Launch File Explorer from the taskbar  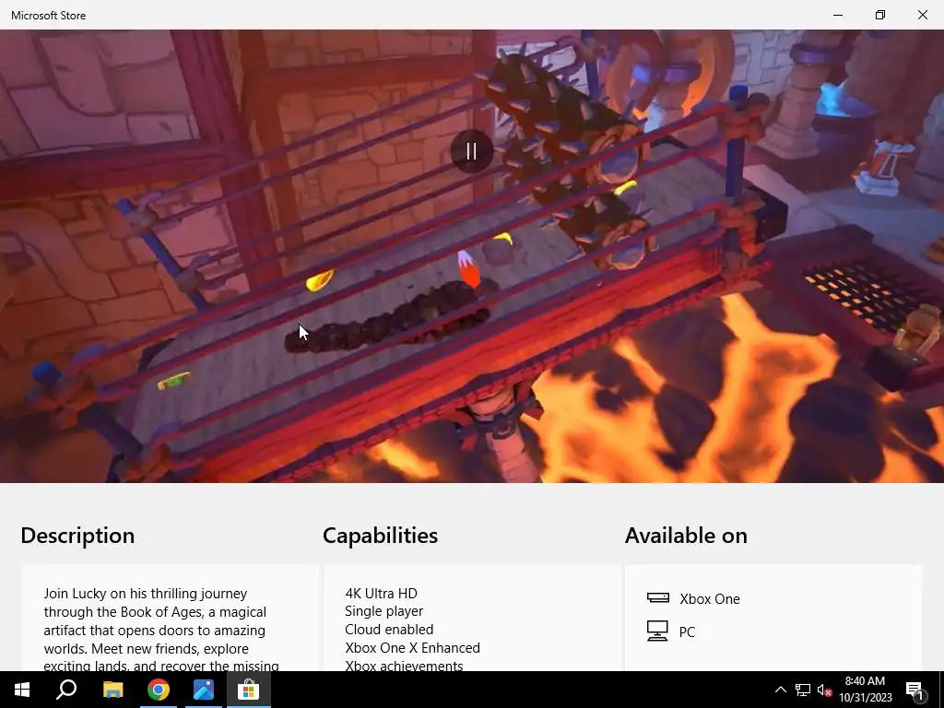pyautogui.click(x=112, y=690)
